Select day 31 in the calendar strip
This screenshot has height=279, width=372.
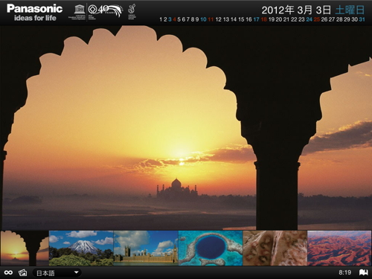pyautogui.click(x=362, y=19)
